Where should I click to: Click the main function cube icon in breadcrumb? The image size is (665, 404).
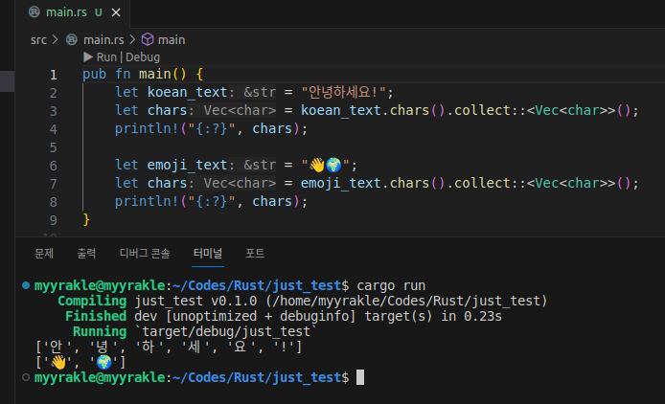point(148,39)
